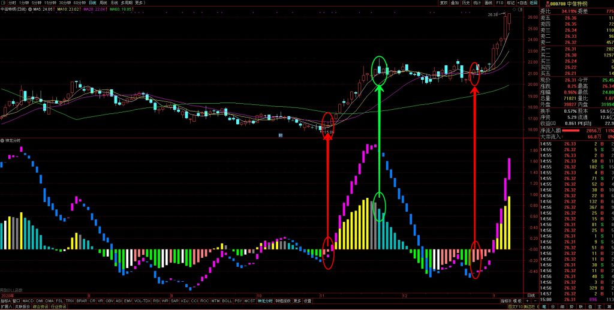Click the small square icon before 分时
Image resolution: width=614 pixels, height=310 pixels.
click(x=3, y=2)
